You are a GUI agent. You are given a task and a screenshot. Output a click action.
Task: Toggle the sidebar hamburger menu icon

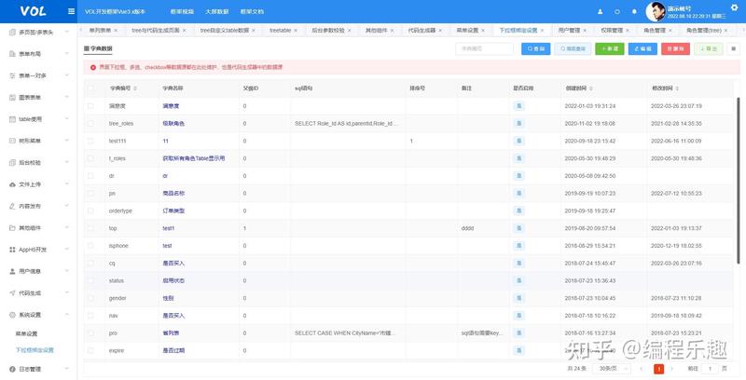click(x=72, y=11)
